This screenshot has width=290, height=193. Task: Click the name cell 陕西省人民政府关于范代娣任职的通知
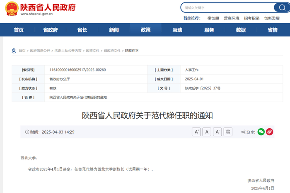78,98
